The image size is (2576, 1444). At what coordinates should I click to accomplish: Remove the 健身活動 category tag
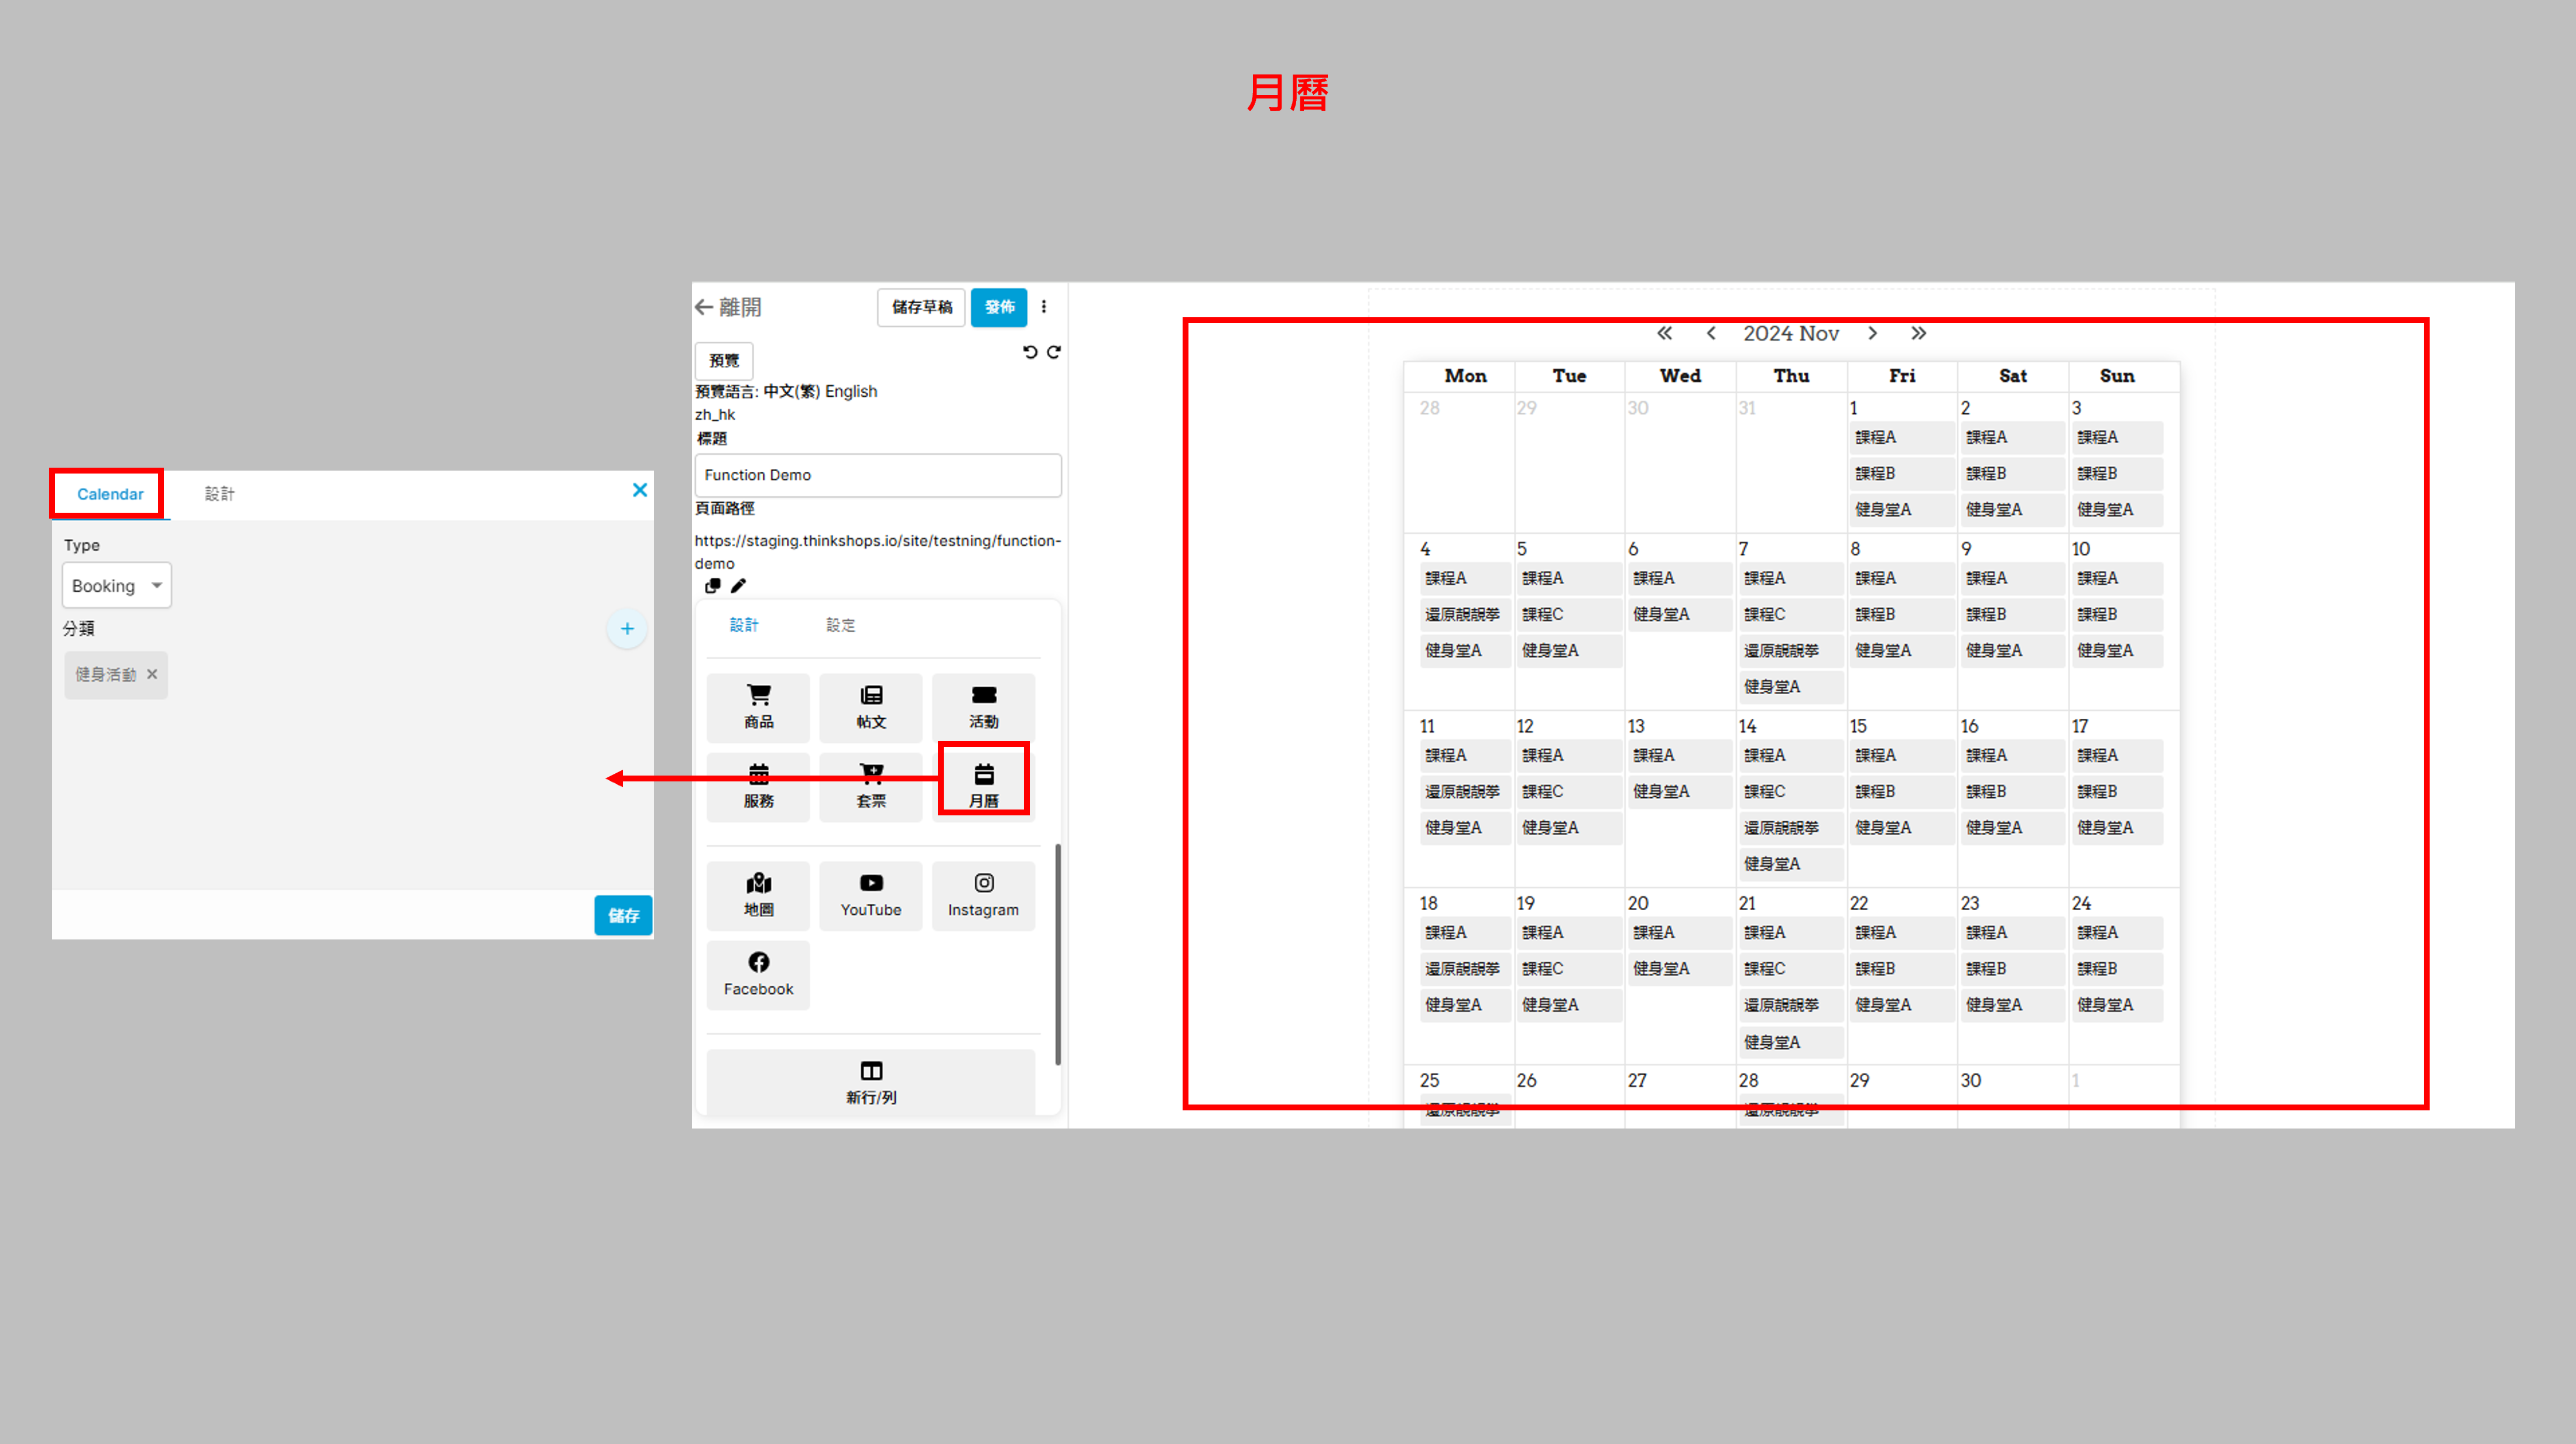[152, 674]
